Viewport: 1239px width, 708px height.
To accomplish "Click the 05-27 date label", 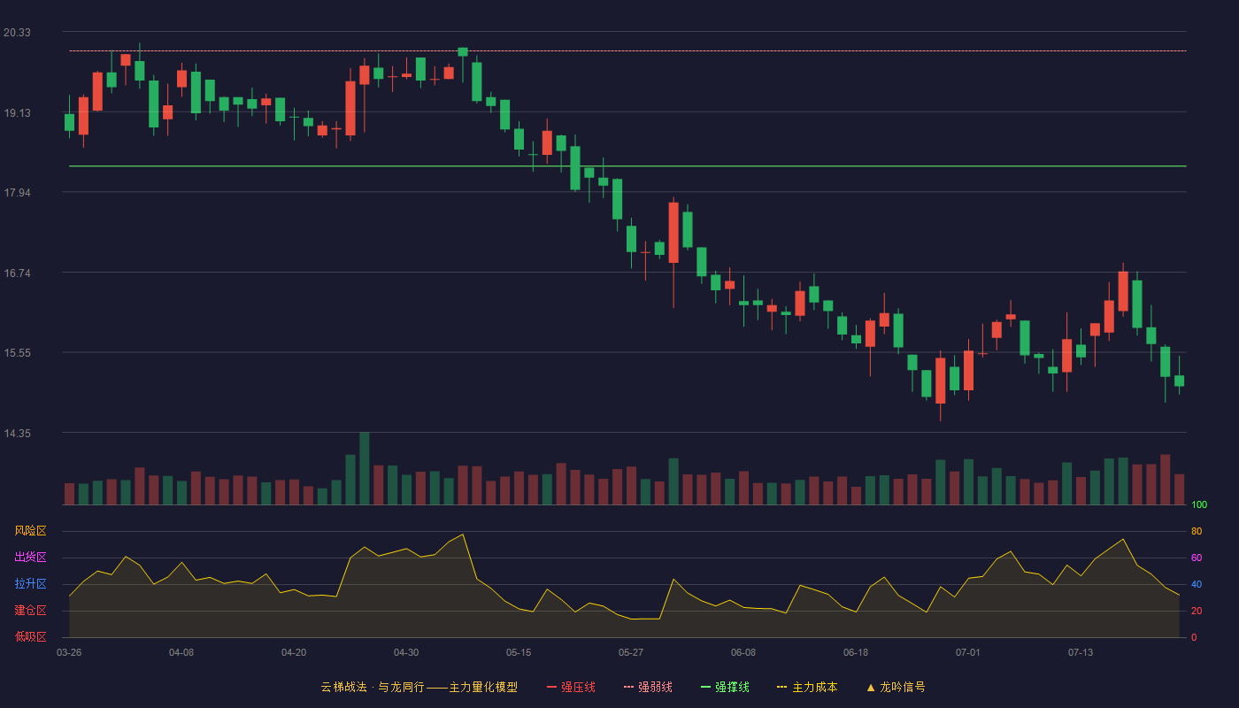I will point(631,652).
